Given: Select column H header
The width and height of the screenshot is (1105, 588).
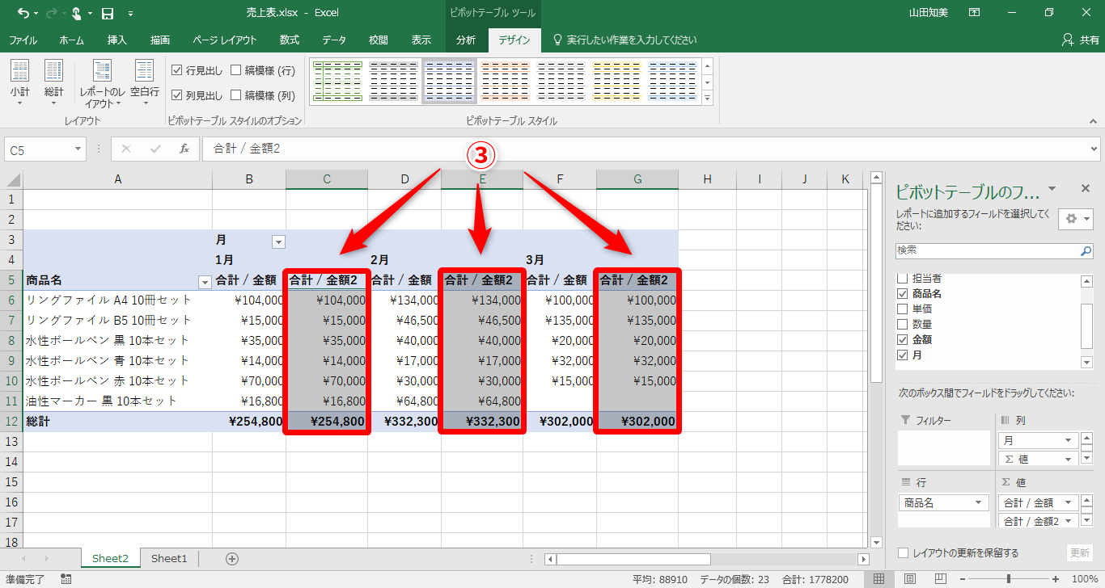Looking at the screenshot, I should pyautogui.click(x=707, y=179).
